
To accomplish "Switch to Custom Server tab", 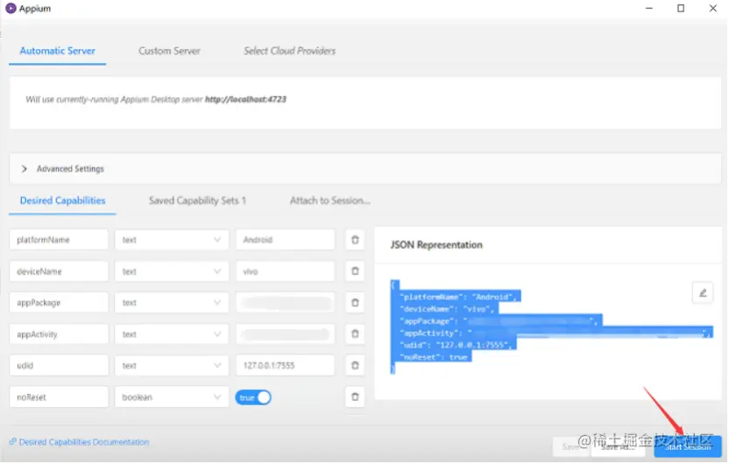I will tap(170, 51).
